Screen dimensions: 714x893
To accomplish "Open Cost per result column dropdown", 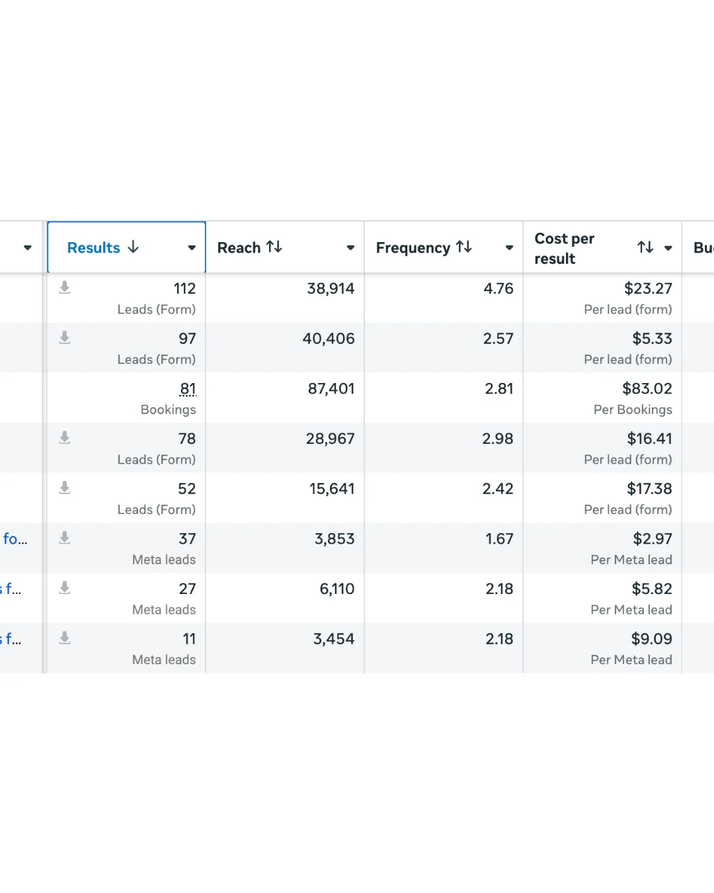I will (668, 248).
